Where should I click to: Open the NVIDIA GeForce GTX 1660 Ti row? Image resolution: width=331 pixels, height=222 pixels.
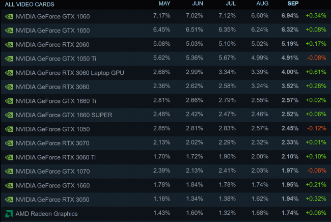click(x=165, y=101)
